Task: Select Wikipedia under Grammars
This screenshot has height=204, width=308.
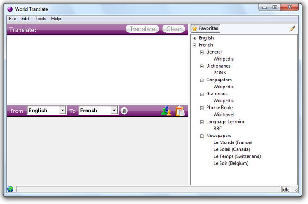Action: [x=224, y=101]
